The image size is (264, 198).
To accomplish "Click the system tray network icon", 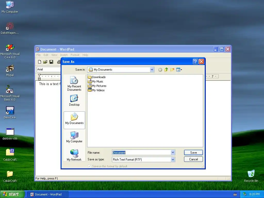I will pos(245,194).
